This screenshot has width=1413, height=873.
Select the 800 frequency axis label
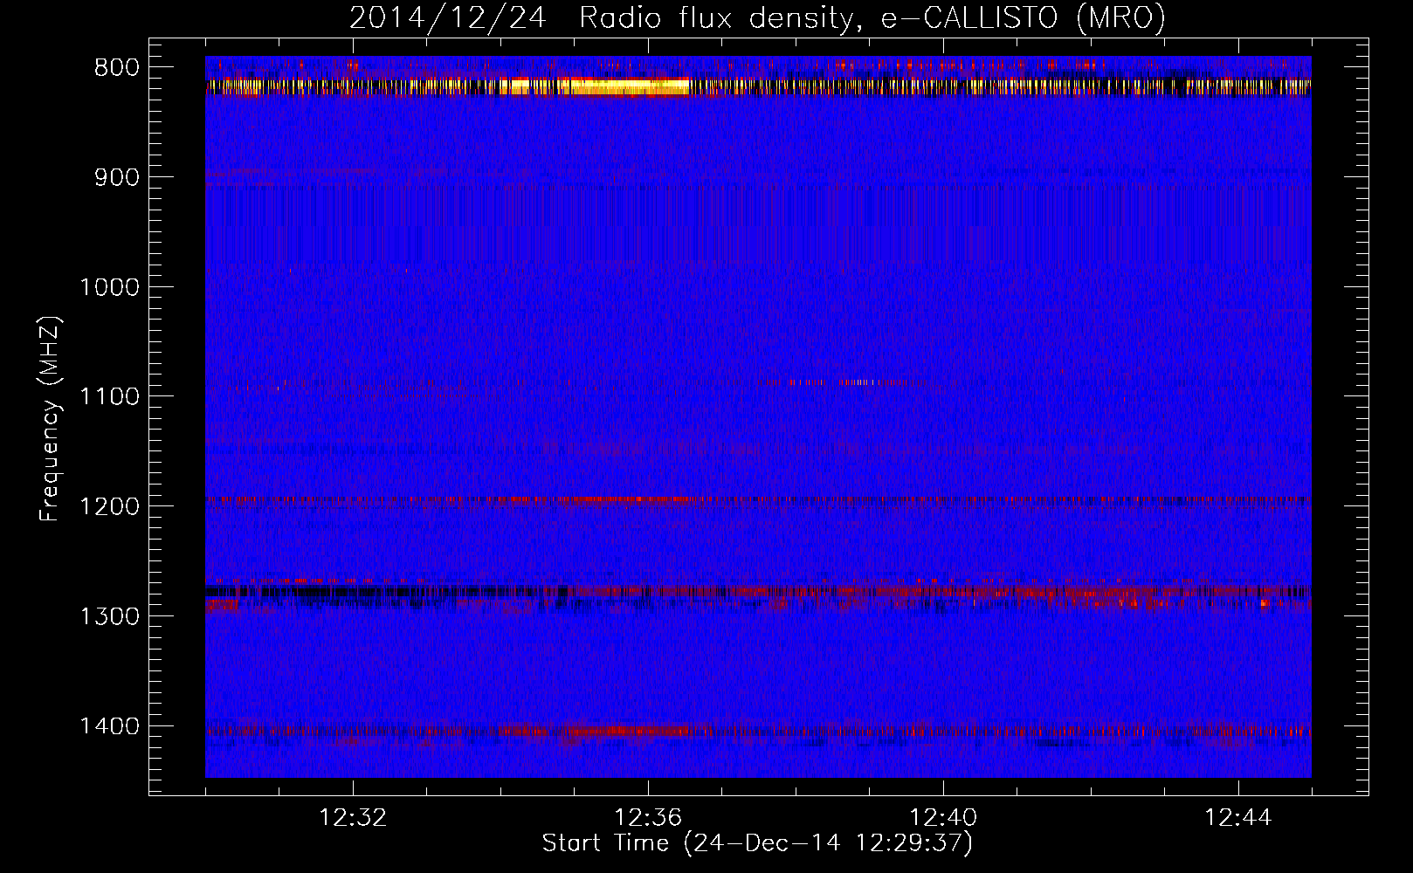(x=116, y=68)
